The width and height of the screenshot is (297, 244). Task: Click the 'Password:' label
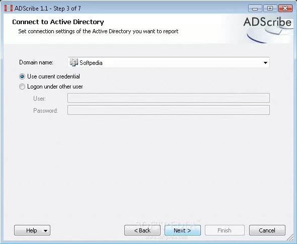point(45,111)
